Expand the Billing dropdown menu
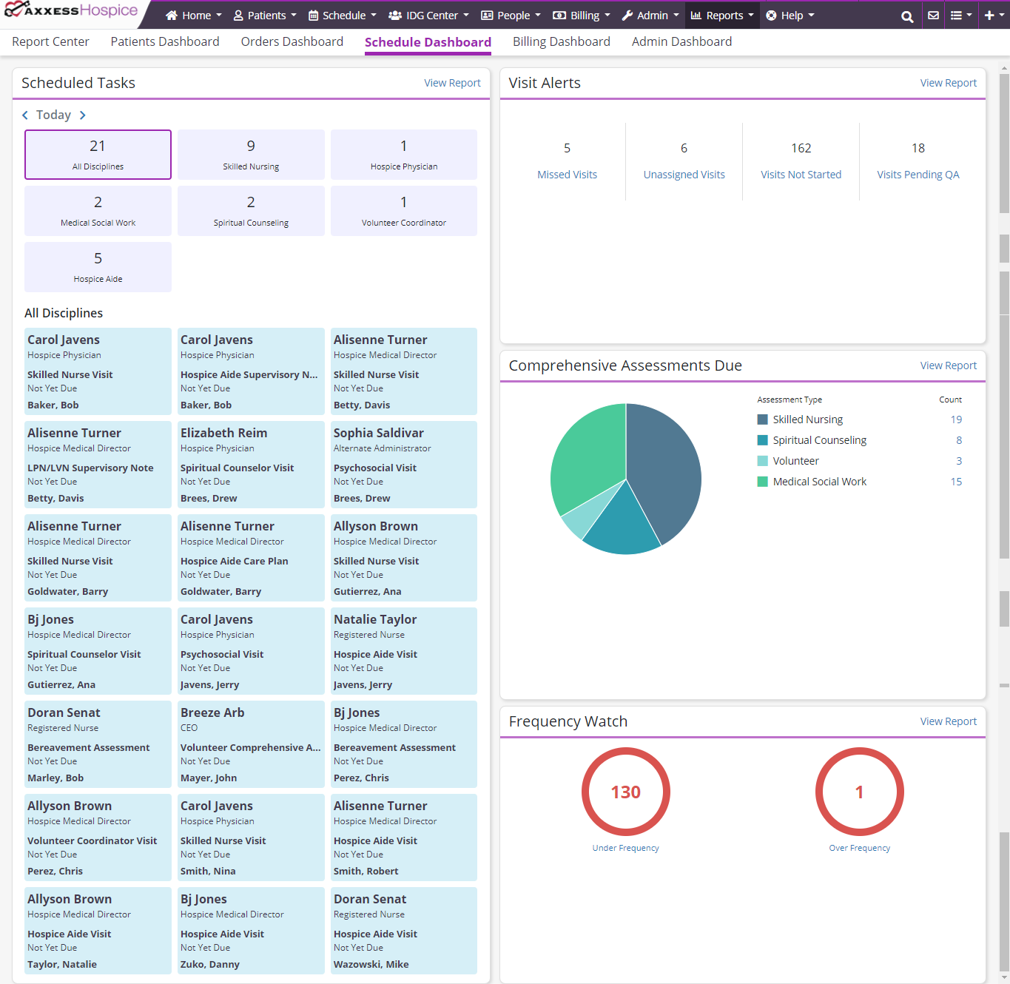This screenshot has width=1010, height=984. click(x=582, y=16)
